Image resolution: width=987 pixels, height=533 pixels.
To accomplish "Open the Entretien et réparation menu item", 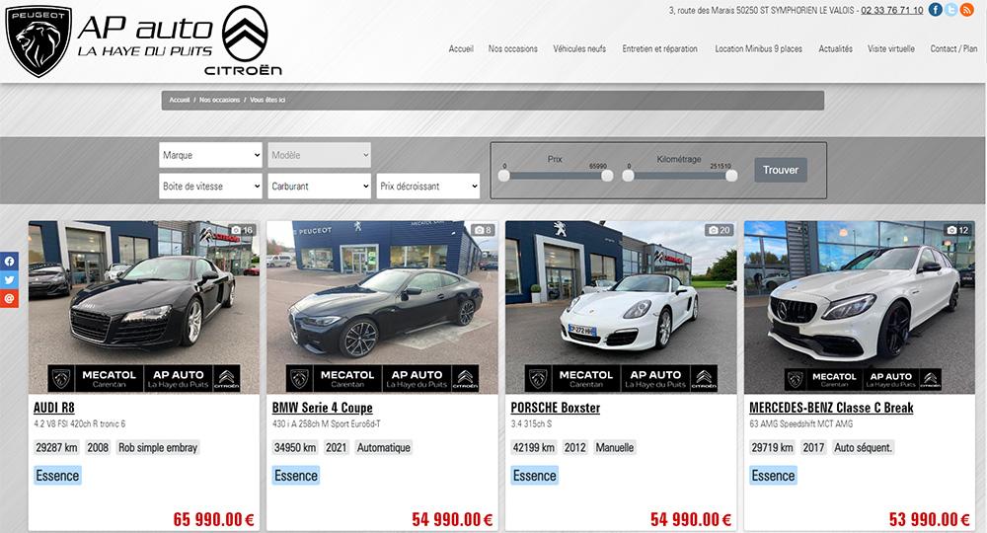I will (659, 48).
